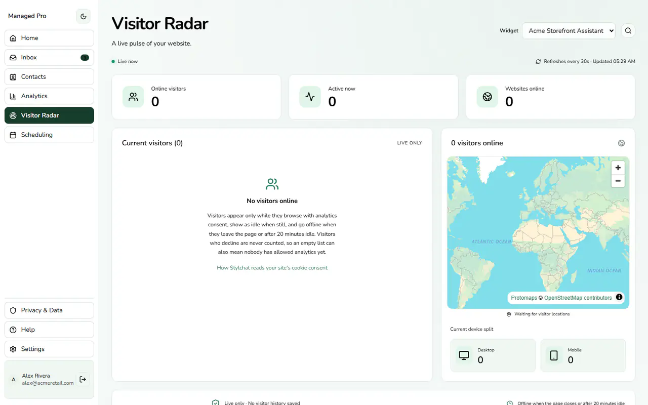Click the Updated 05:29 AM status text

(x=614, y=61)
